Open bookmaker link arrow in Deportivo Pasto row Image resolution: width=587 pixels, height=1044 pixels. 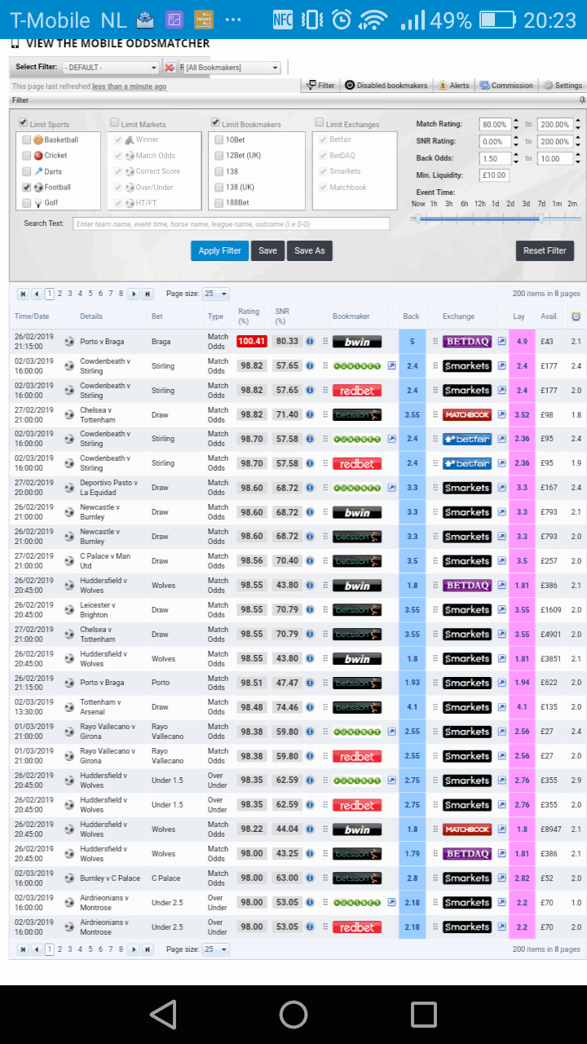[x=392, y=488]
